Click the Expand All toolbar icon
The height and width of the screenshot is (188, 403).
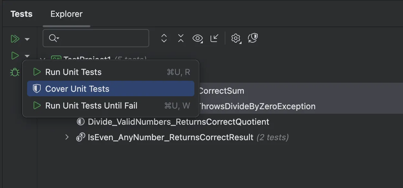click(164, 38)
